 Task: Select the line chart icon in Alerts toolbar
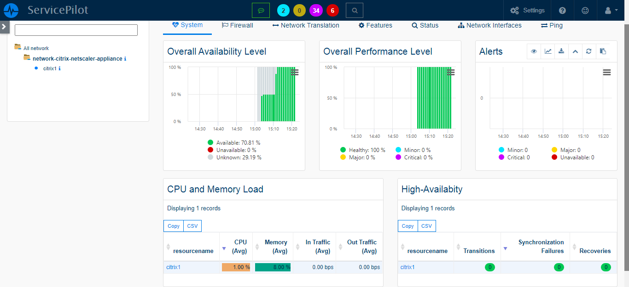547,51
